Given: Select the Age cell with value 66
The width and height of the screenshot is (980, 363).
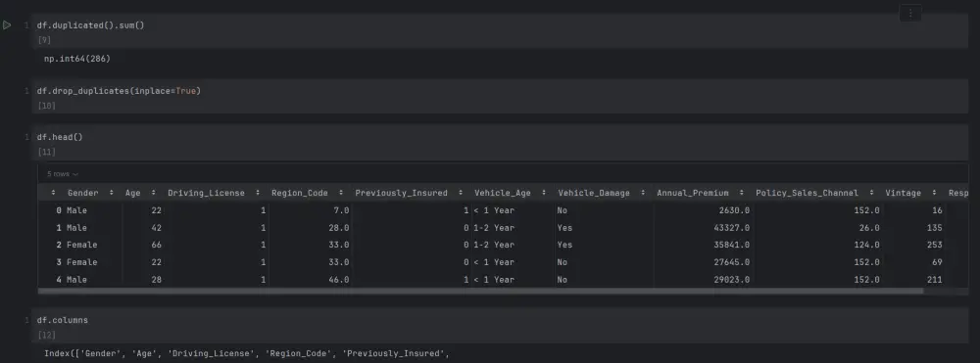Looking at the screenshot, I should pyautogui.click(x=156, y=246).
